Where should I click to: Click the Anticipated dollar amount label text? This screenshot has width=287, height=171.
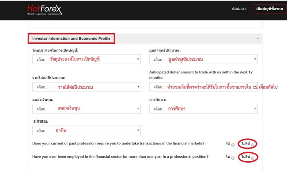pos(201,75)
